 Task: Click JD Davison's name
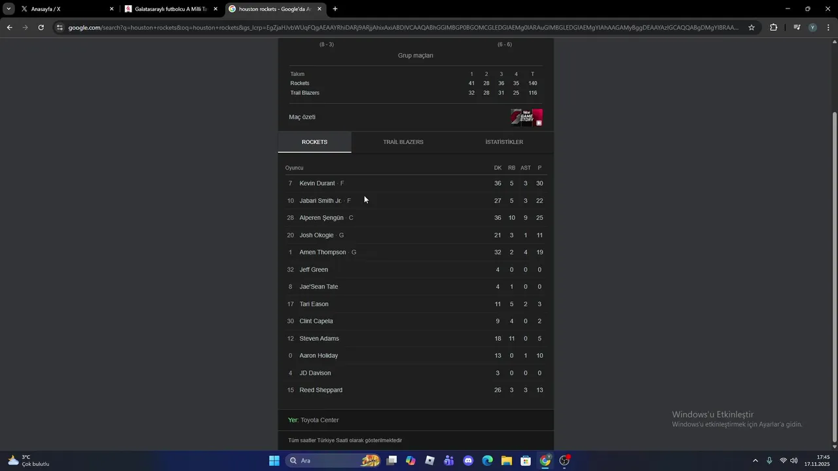315,373
